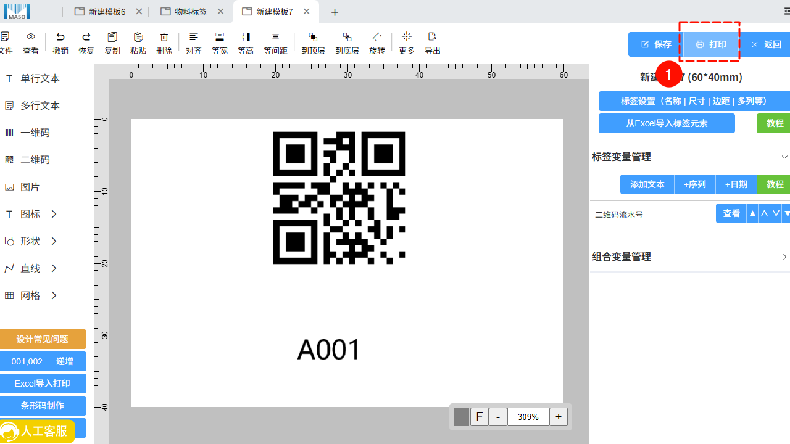
Task: Open 标签设置 label settings
Action: pyautogui.click(x=694, y=101)
